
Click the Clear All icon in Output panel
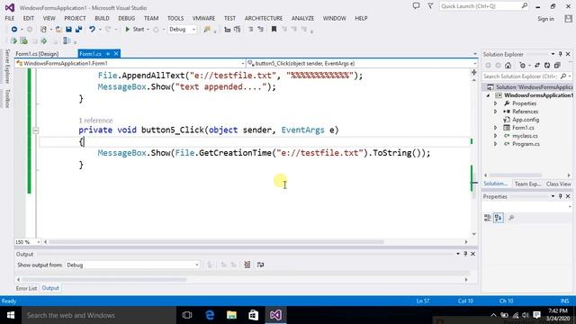pyautogui.click(x=247, y=265)
